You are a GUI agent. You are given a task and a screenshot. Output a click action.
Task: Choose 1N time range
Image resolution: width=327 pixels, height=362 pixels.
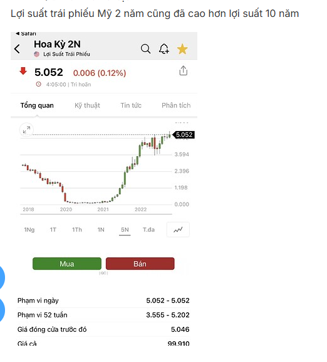[101, 230]
